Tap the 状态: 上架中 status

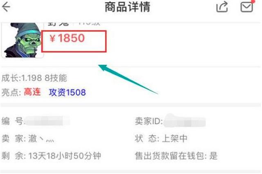click(161, 138)
